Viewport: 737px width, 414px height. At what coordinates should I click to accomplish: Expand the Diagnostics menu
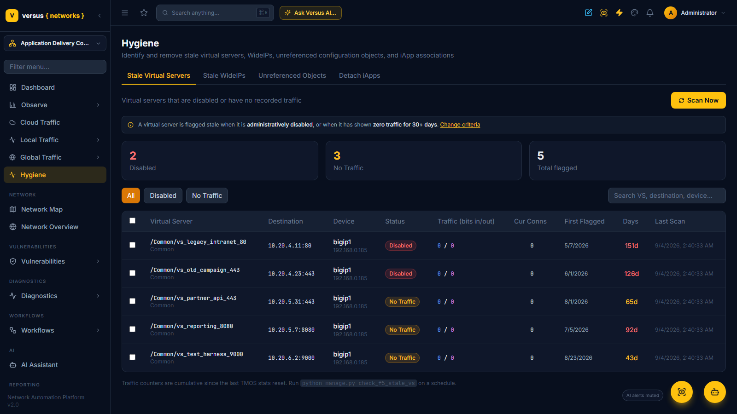click(55, 296)
